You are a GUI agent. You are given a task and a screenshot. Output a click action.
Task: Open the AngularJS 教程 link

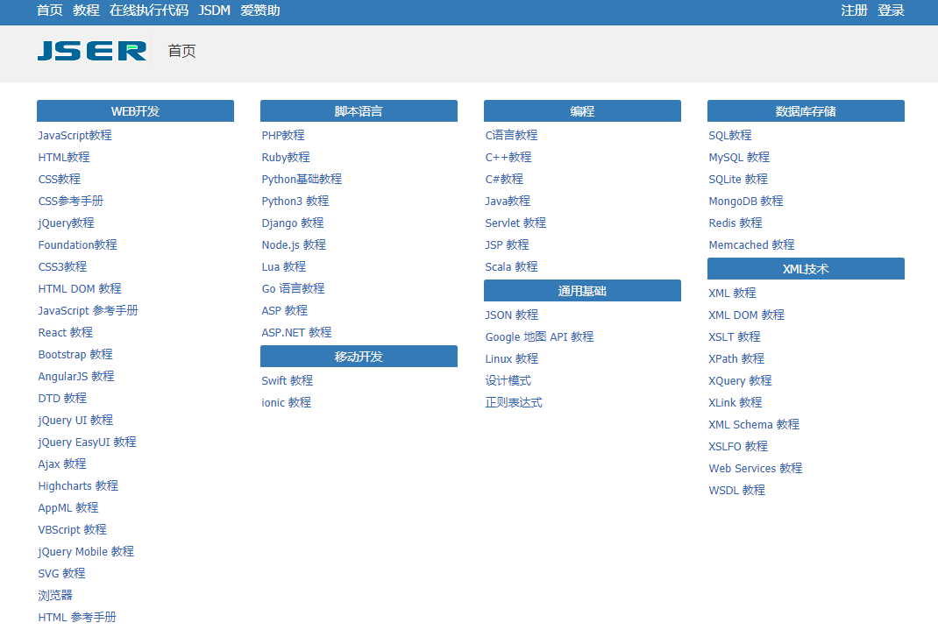tap(76, 377)
